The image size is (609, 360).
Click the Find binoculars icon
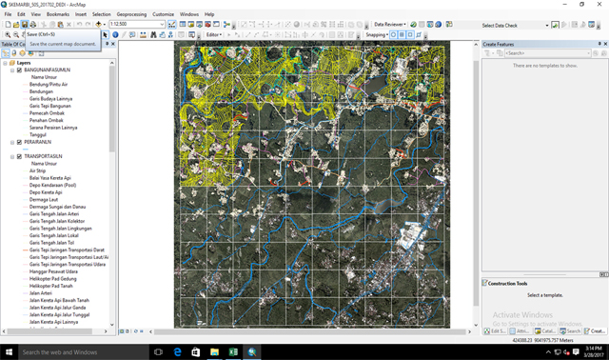(153, 34)
